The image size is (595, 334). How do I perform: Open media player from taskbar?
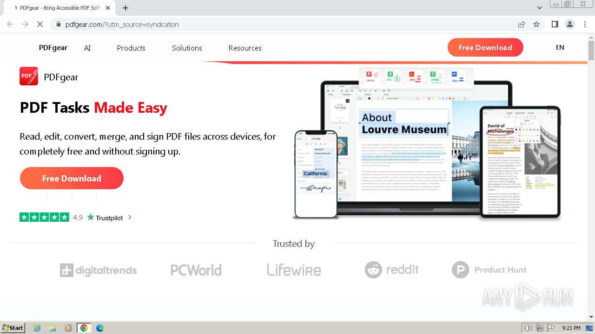pos(68,328)
